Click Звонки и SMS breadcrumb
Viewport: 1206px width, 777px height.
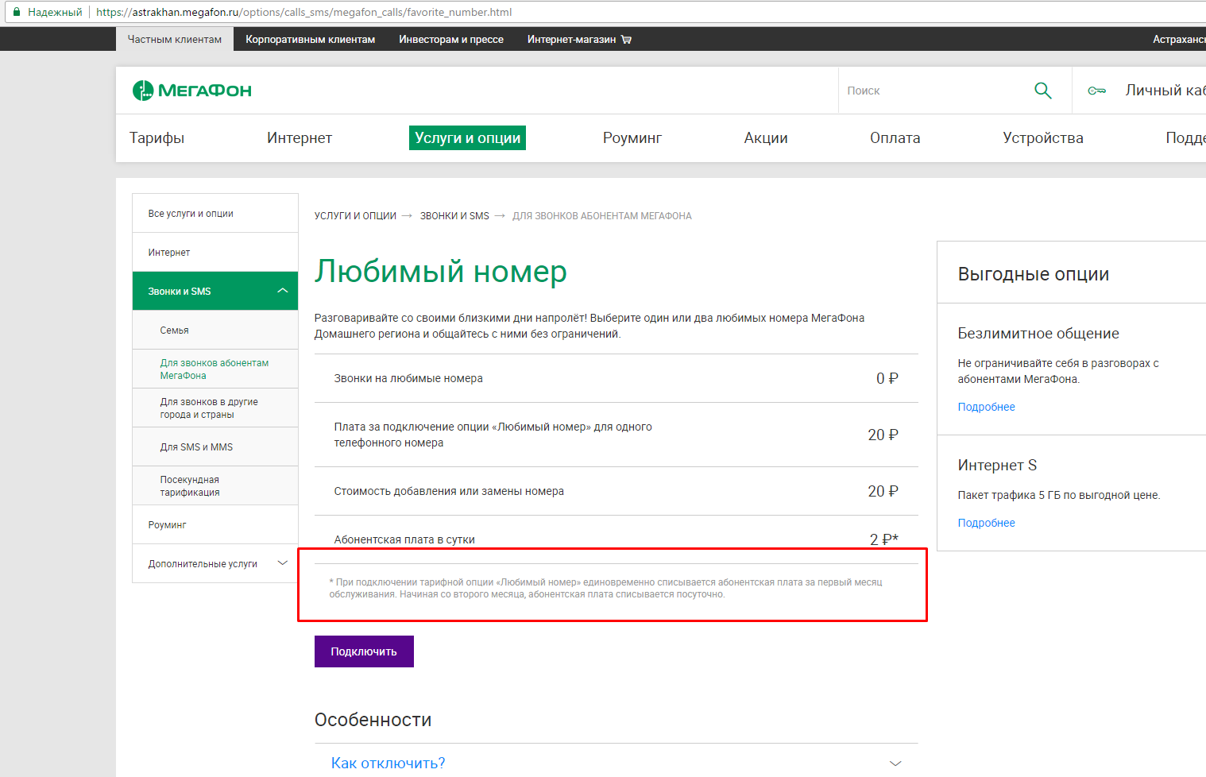point(454,216)
